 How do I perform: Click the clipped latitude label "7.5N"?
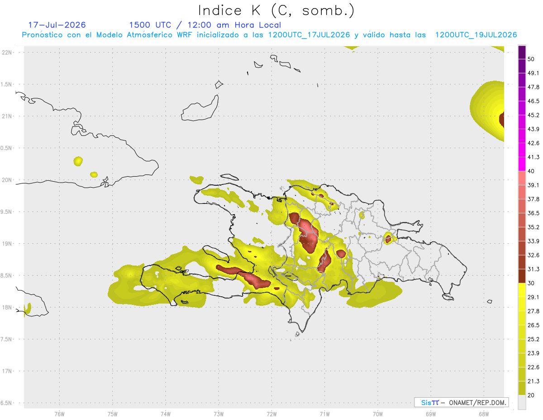tap(6, 339)
